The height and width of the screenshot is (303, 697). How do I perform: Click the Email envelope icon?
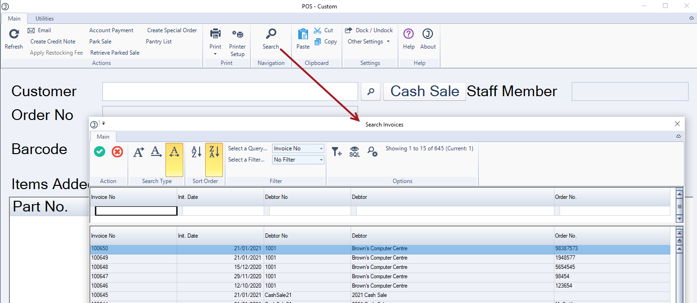coord(31,30)
